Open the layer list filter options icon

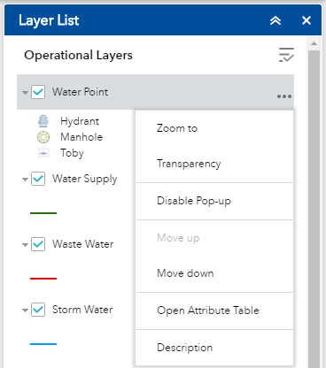(x=286, y=55)
